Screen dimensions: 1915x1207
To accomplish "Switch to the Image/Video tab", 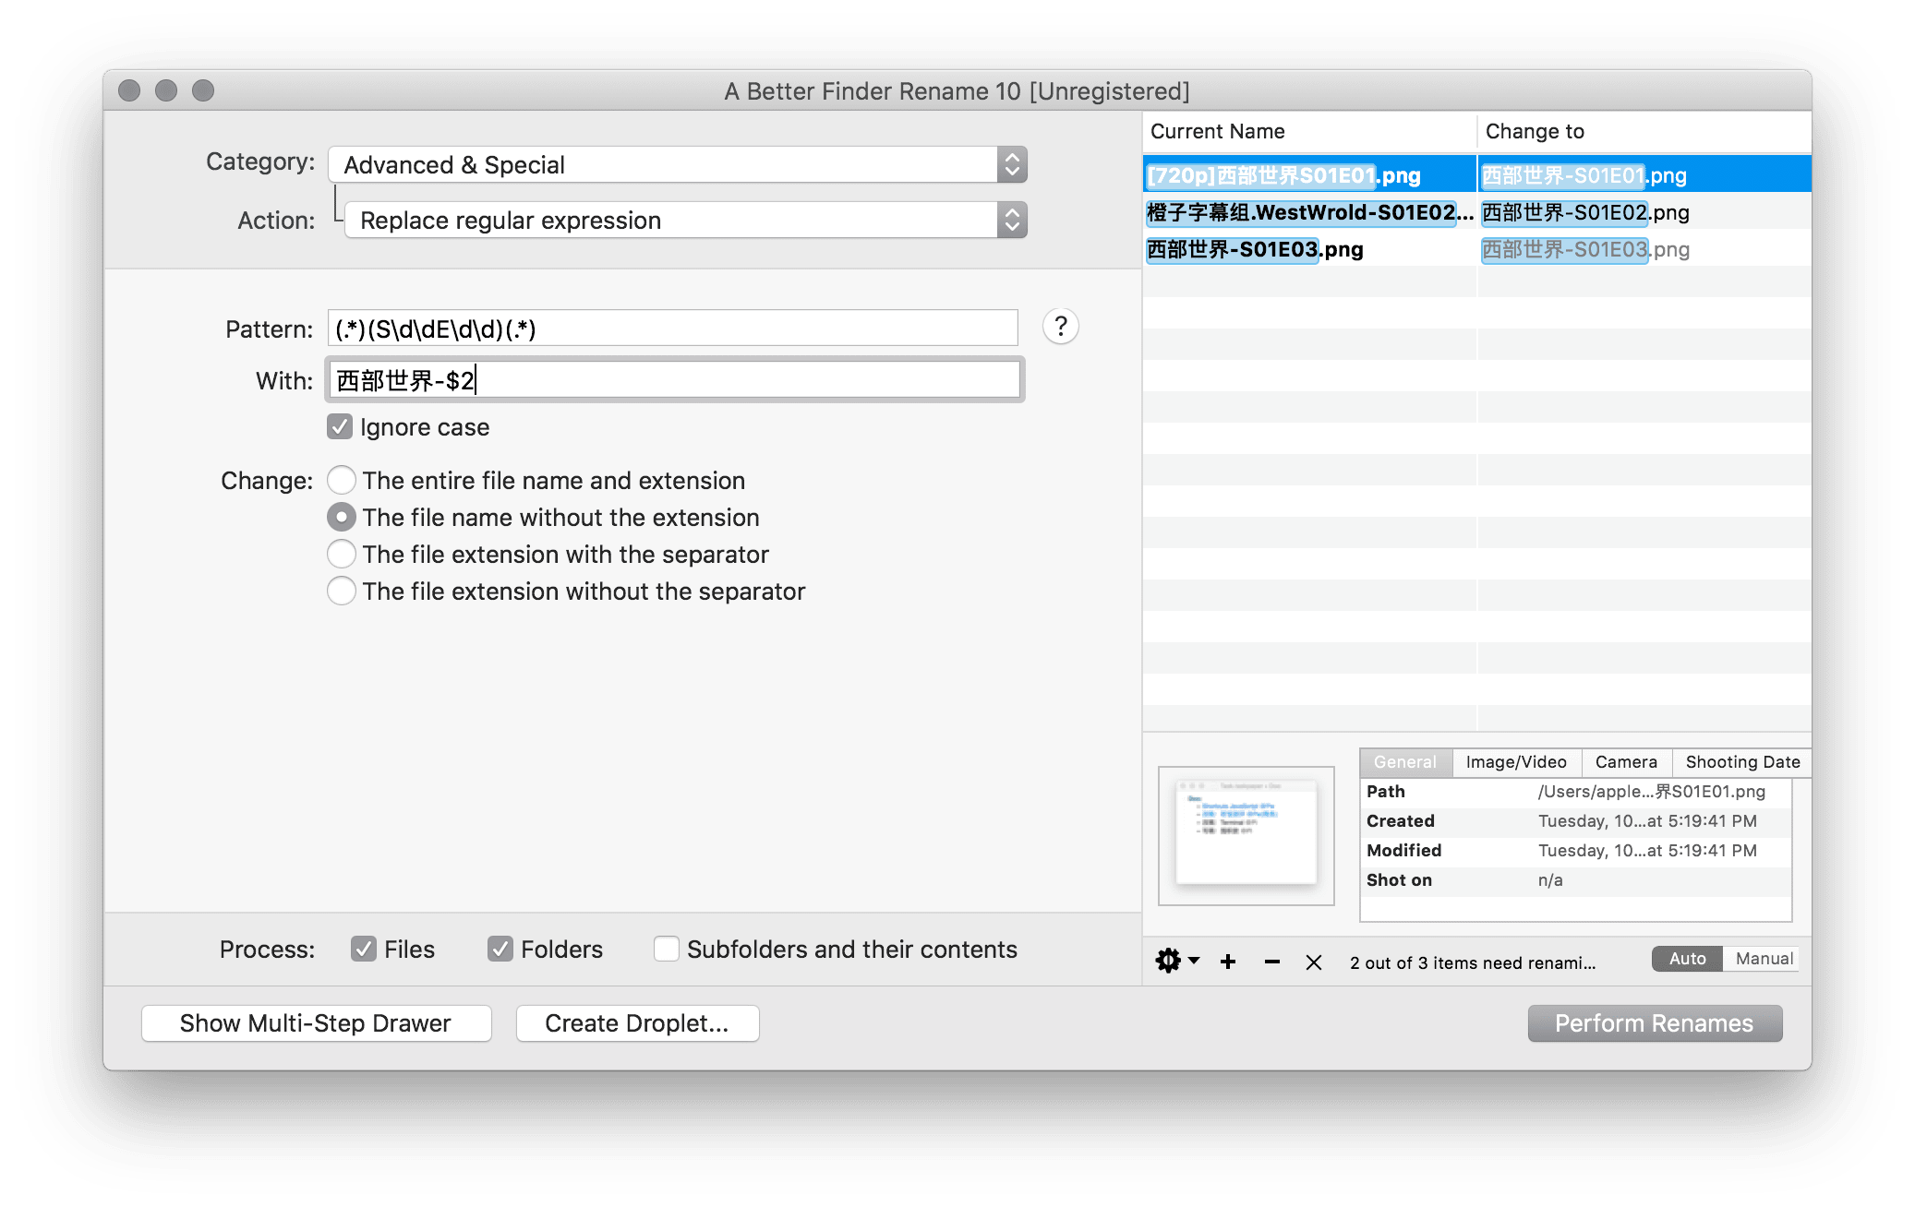I will tap(1515, 762).
